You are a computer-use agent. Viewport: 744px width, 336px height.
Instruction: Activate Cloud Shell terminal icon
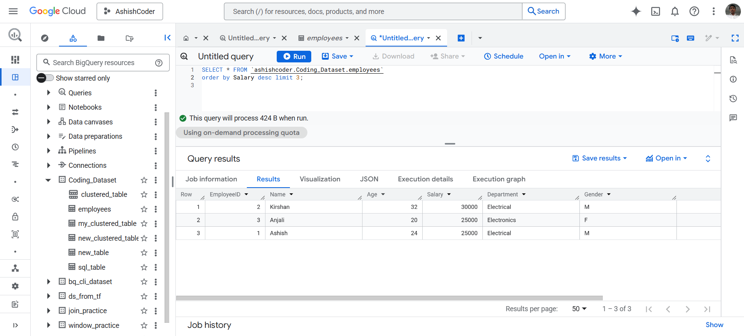(x=655, y=11)
